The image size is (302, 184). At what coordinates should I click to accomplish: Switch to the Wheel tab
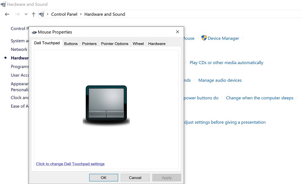[138, 44]
